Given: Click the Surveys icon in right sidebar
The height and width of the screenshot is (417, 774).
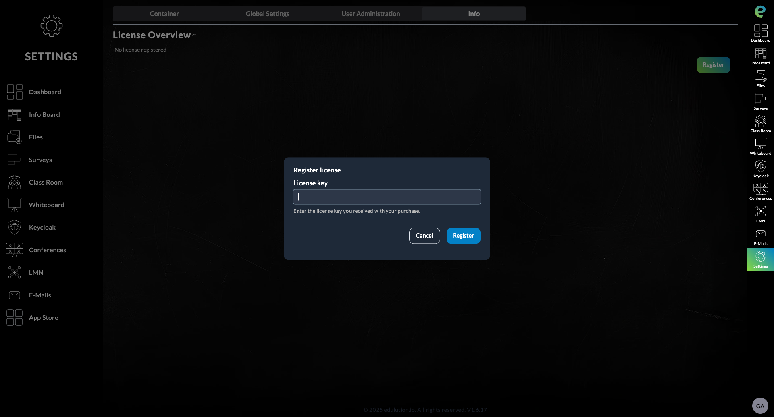Looking at the screenshot, I should [x=760, y=99].
